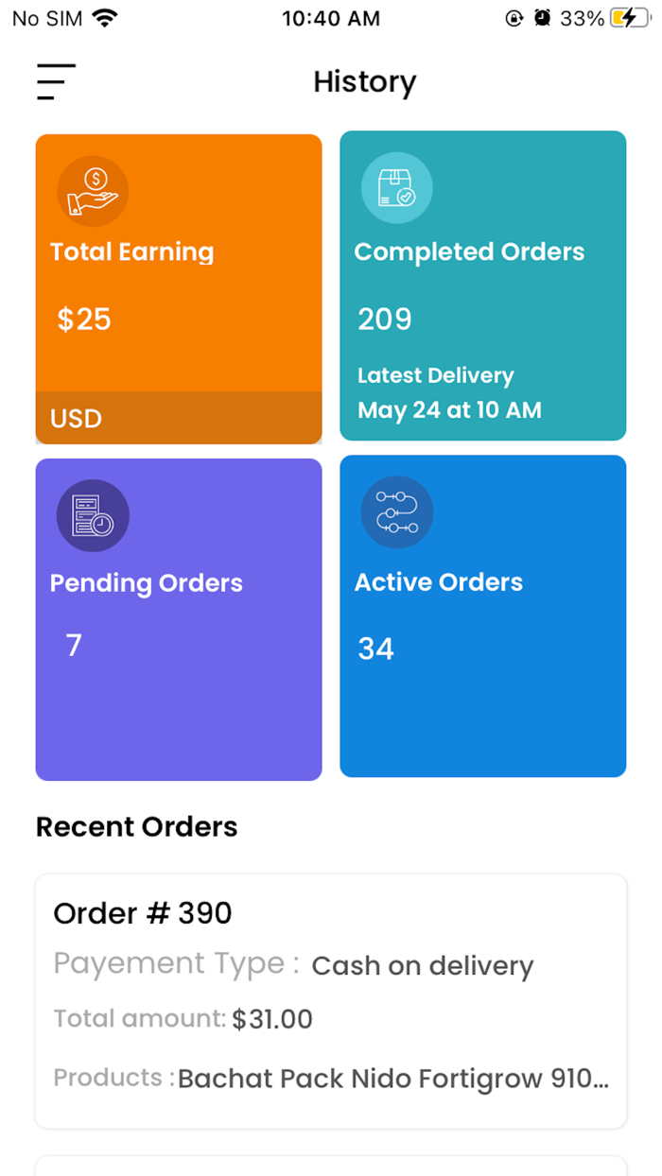The image size is (662, 1176).
Task: Tap the Total Earning hand-coin icon
Action: 93,190
